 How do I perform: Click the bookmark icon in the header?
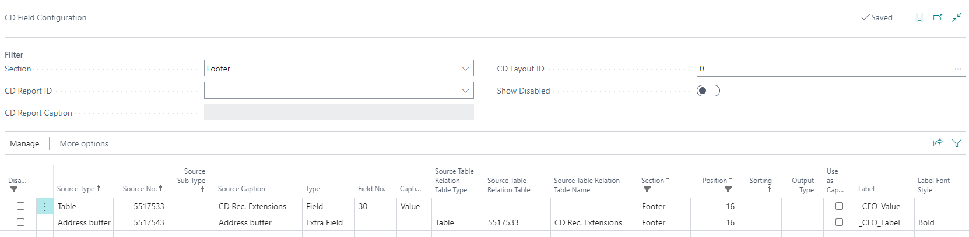pyautogui.click(x=919, y=17)
